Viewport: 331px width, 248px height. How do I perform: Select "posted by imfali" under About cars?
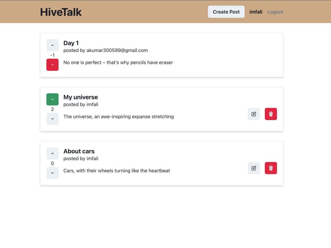point(81,159)
